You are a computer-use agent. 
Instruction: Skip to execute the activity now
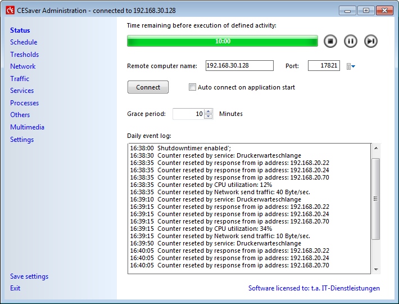click(371, 41)
